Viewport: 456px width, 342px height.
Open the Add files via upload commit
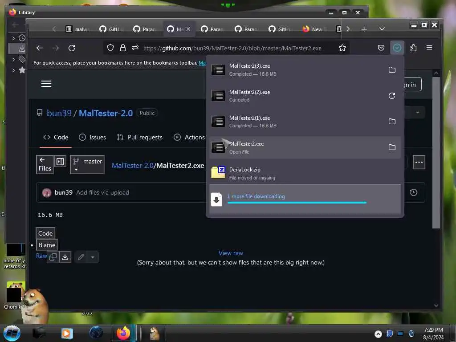(x=102, y=192)
